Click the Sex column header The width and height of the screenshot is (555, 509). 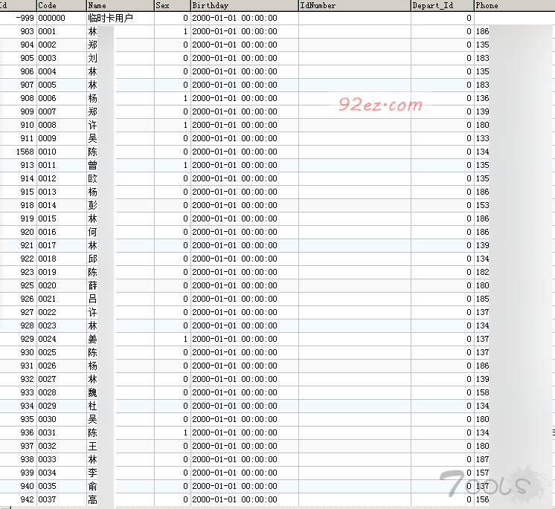pyautogui.click(x=173, y=5)
